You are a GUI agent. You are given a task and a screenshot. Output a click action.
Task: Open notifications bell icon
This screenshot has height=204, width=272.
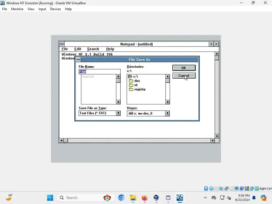[254, 198]
